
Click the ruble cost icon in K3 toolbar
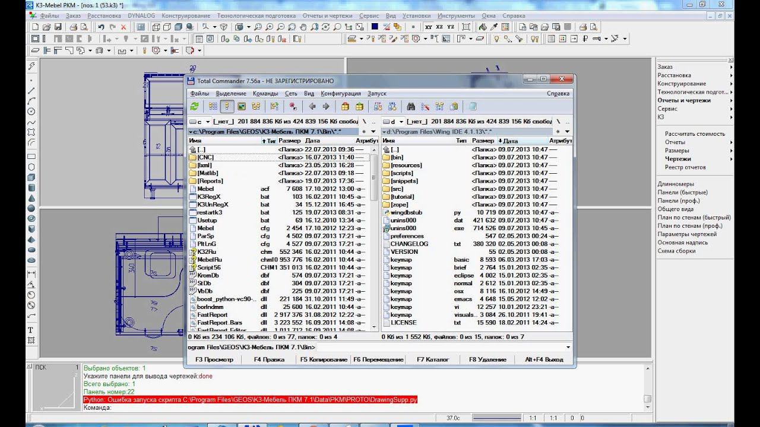pos(585,39)
